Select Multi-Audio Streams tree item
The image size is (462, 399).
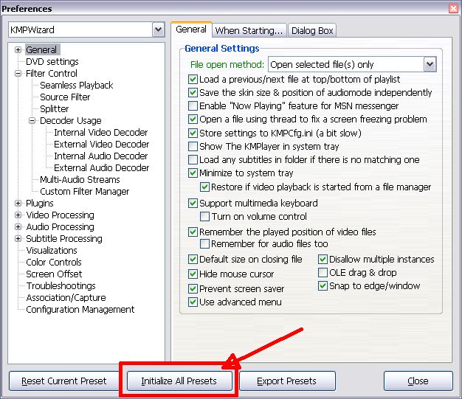pos(80,179)
